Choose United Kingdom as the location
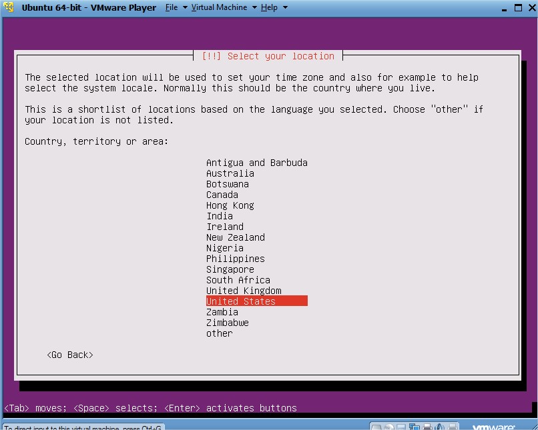Screen dimensions: 538x430 (x=244, y=290)
